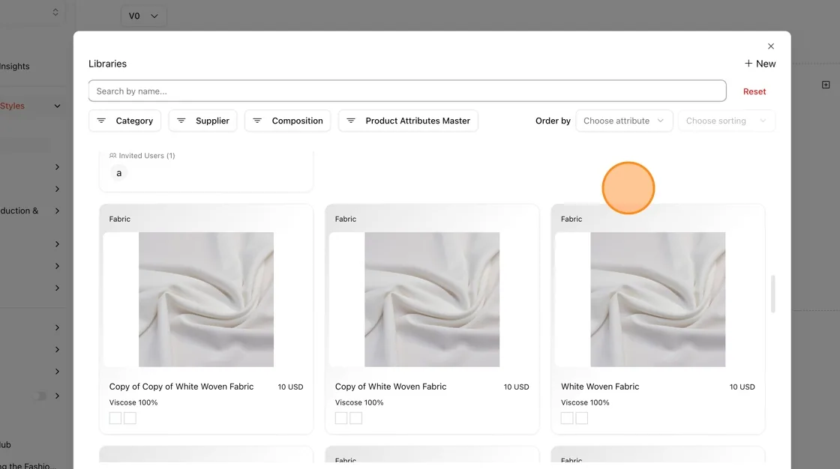This screenshot has width=840, height=469.
Task: Click second color swatch of White Woven Fabric card
Action: [582, 418]
